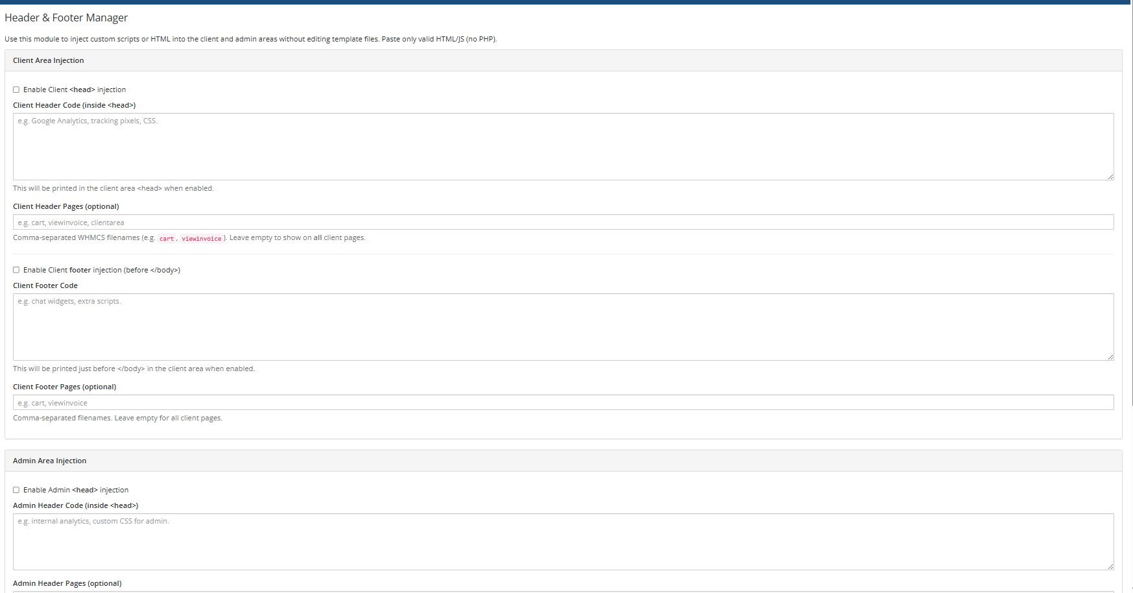Click the Admin Header Code resize grip
The height and width of the screenshot is (593, 1133).
1110,566
